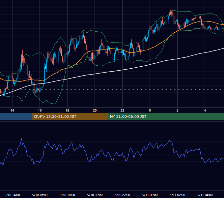Click the 5/10 14:00 date label
The image size is (224, 198).
pos(12,195)
